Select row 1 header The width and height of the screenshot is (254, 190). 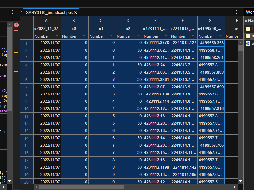point(27,43)
